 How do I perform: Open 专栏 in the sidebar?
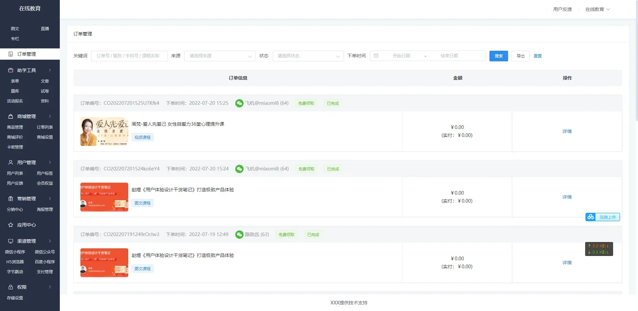coord(15,39)
